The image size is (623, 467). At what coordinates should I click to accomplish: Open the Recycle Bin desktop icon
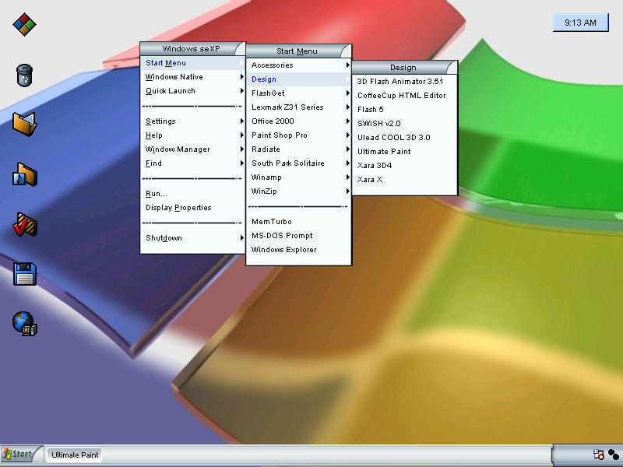(x=25, y=75)
